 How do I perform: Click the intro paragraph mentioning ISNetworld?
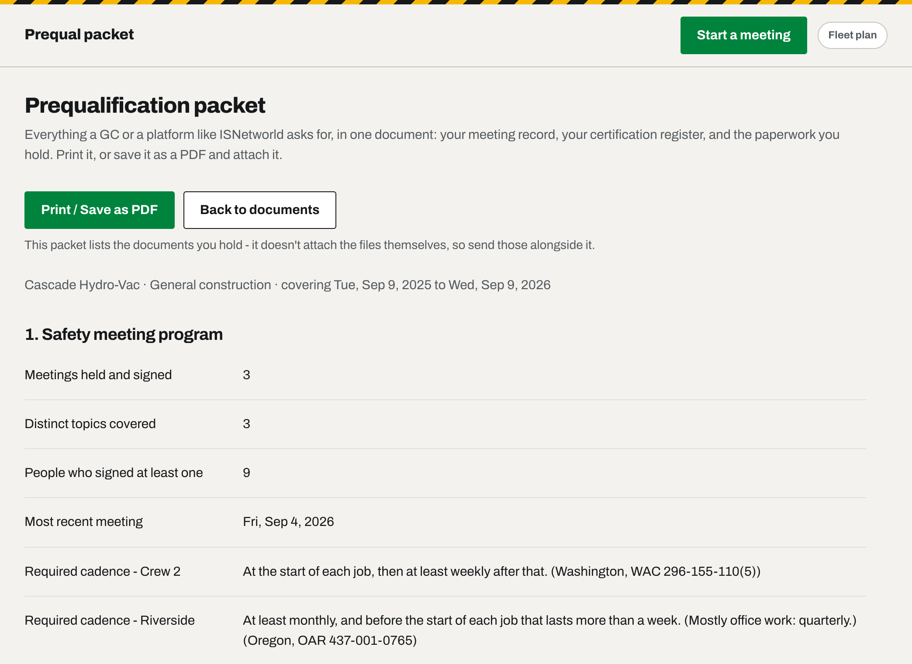click(x=432, y=145)
